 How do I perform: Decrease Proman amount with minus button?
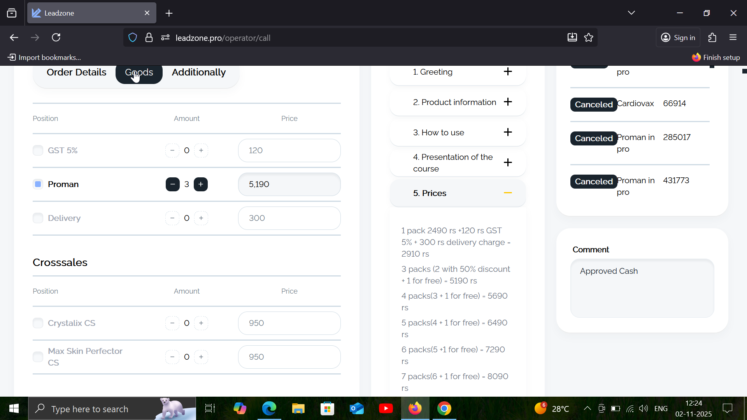(x=172, y=184)
